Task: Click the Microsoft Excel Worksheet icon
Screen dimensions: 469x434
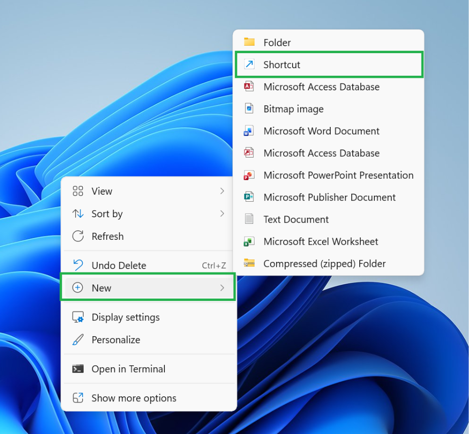Action: [249, 241]
